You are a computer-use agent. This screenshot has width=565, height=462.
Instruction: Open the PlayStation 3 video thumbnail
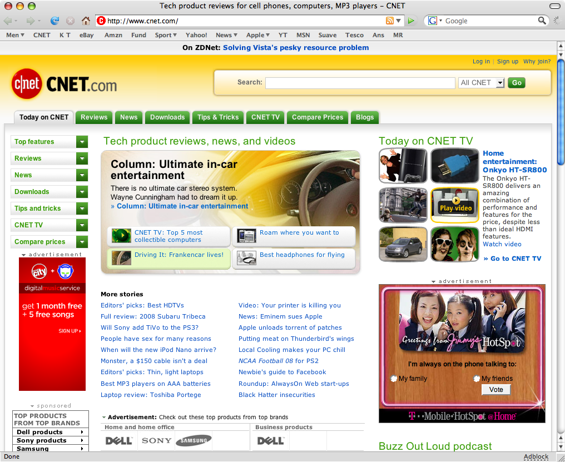[403, 166]
